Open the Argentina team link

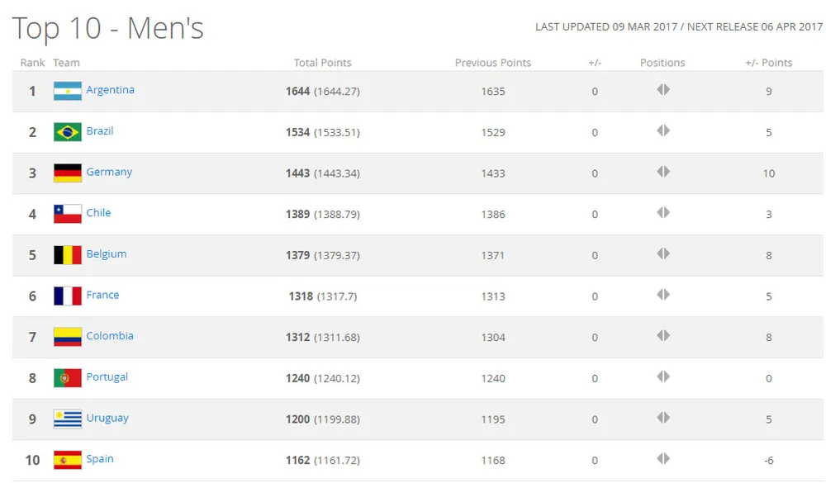click(110, 90)
